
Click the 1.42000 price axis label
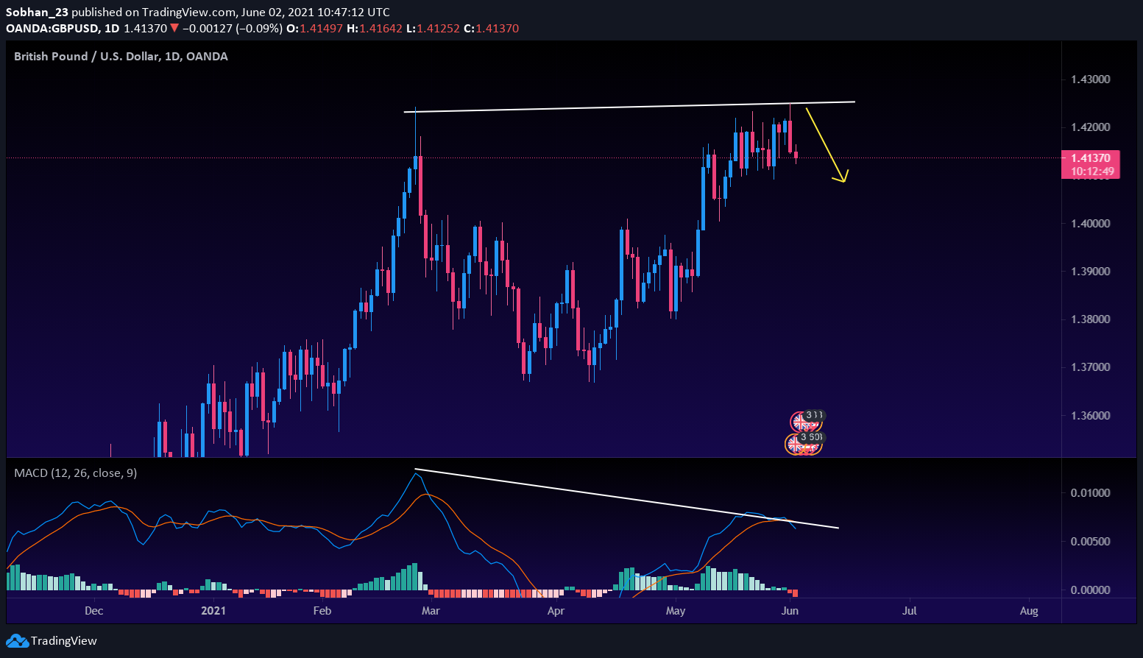pos(1091,127)
